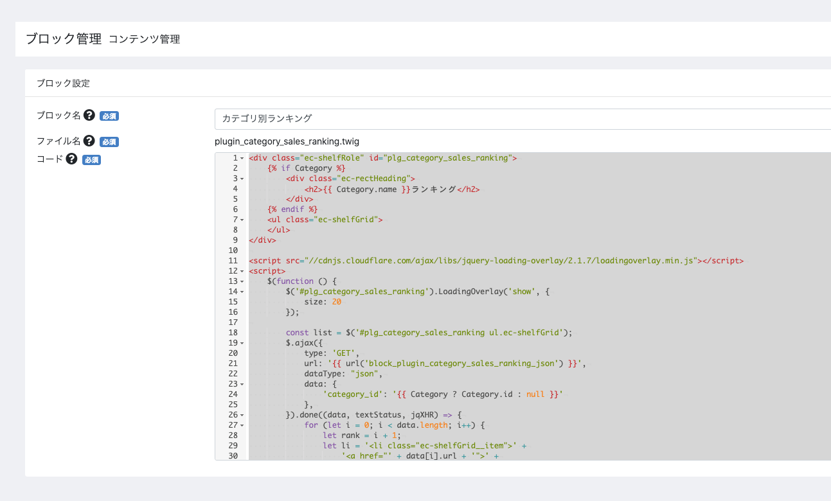Click the ブロック名 input with カテゴリ別ランキング
831x501 pixels.
click(x=522, y=119)
